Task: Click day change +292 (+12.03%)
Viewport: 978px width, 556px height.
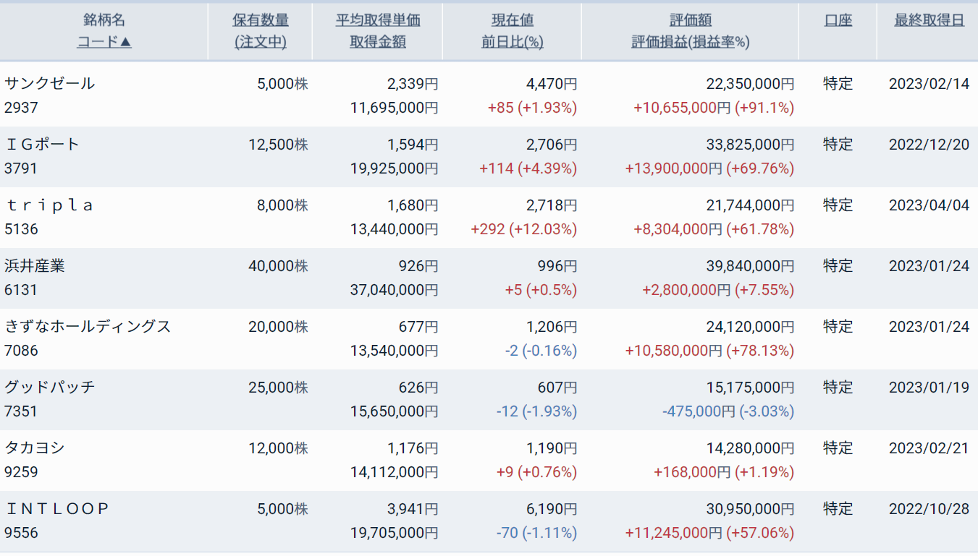Action: 524,229
